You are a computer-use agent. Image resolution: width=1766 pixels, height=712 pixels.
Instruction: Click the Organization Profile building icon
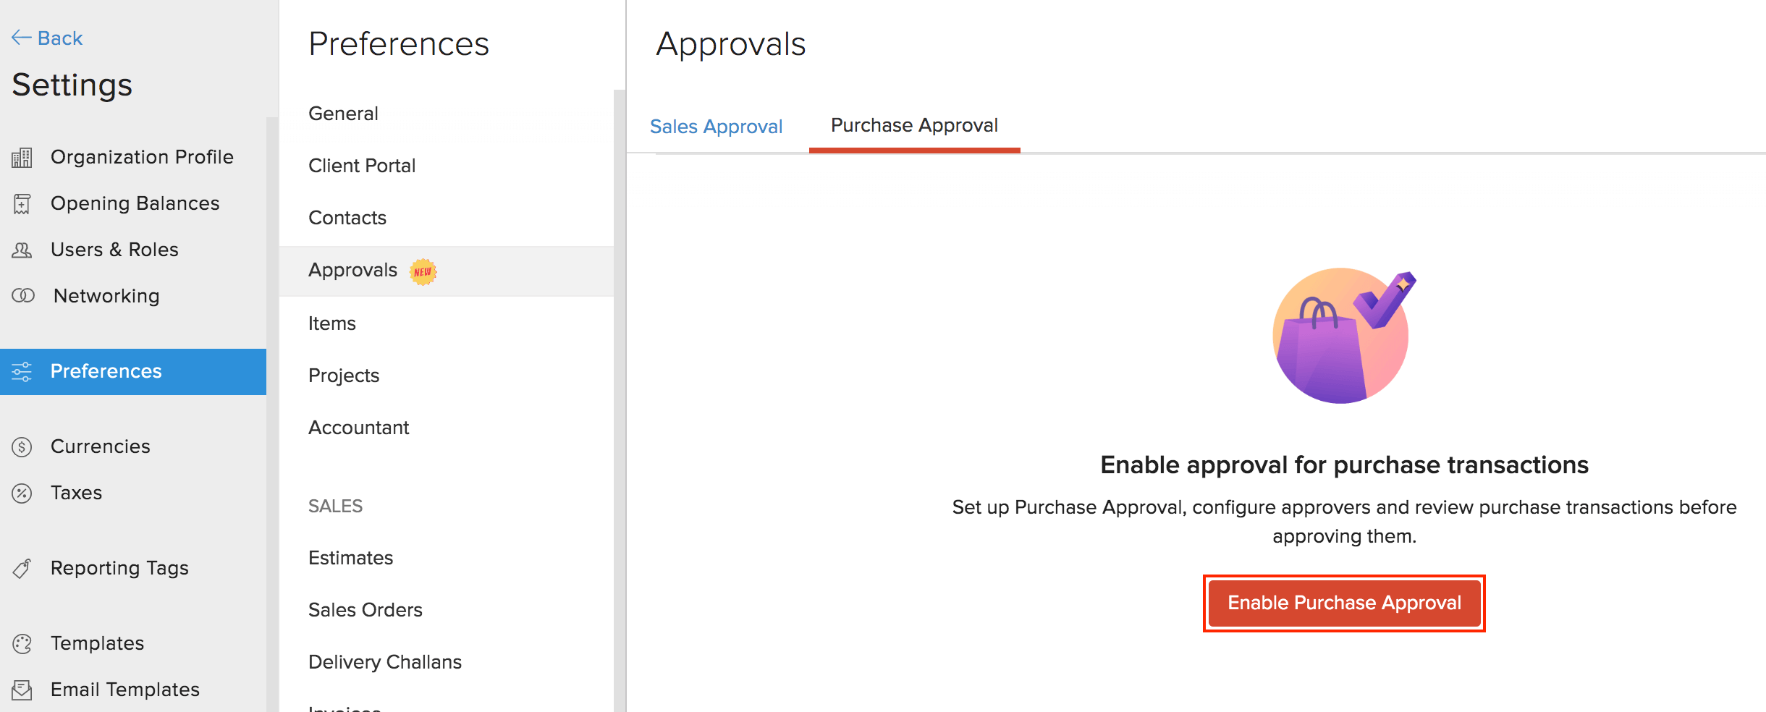[x=22, y=157]
